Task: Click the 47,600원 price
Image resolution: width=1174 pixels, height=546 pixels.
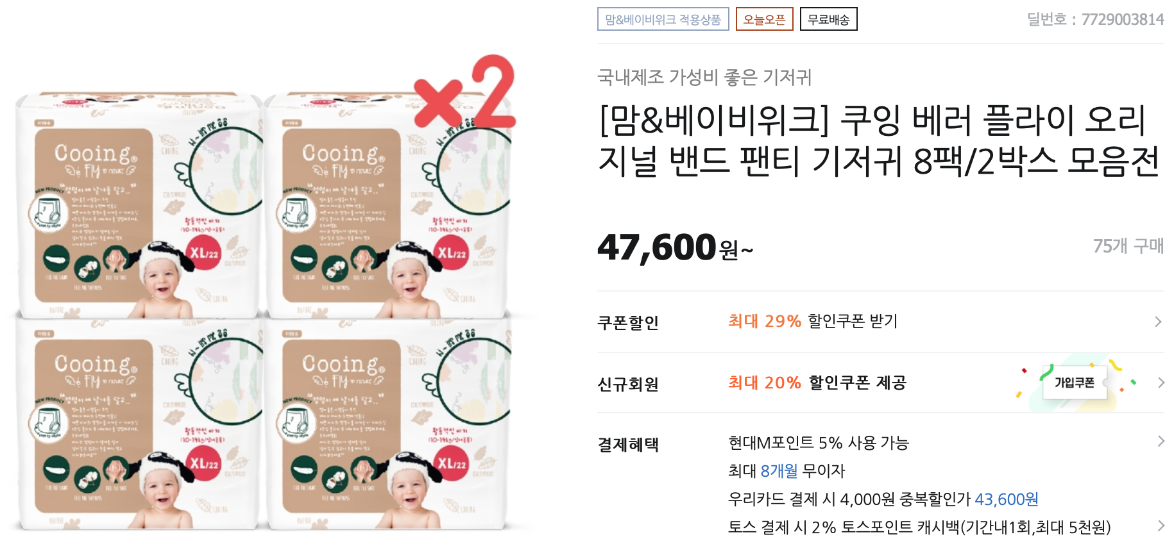Action: pos(675,247)
